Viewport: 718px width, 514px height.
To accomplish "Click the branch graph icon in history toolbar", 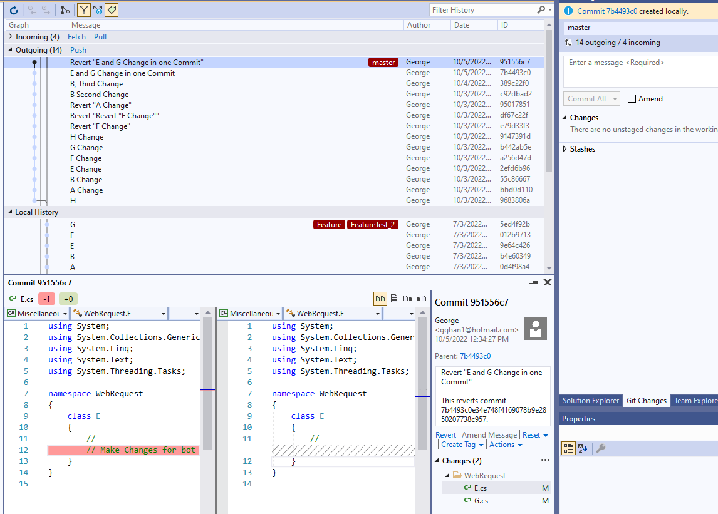I will (x=65, y=10).
